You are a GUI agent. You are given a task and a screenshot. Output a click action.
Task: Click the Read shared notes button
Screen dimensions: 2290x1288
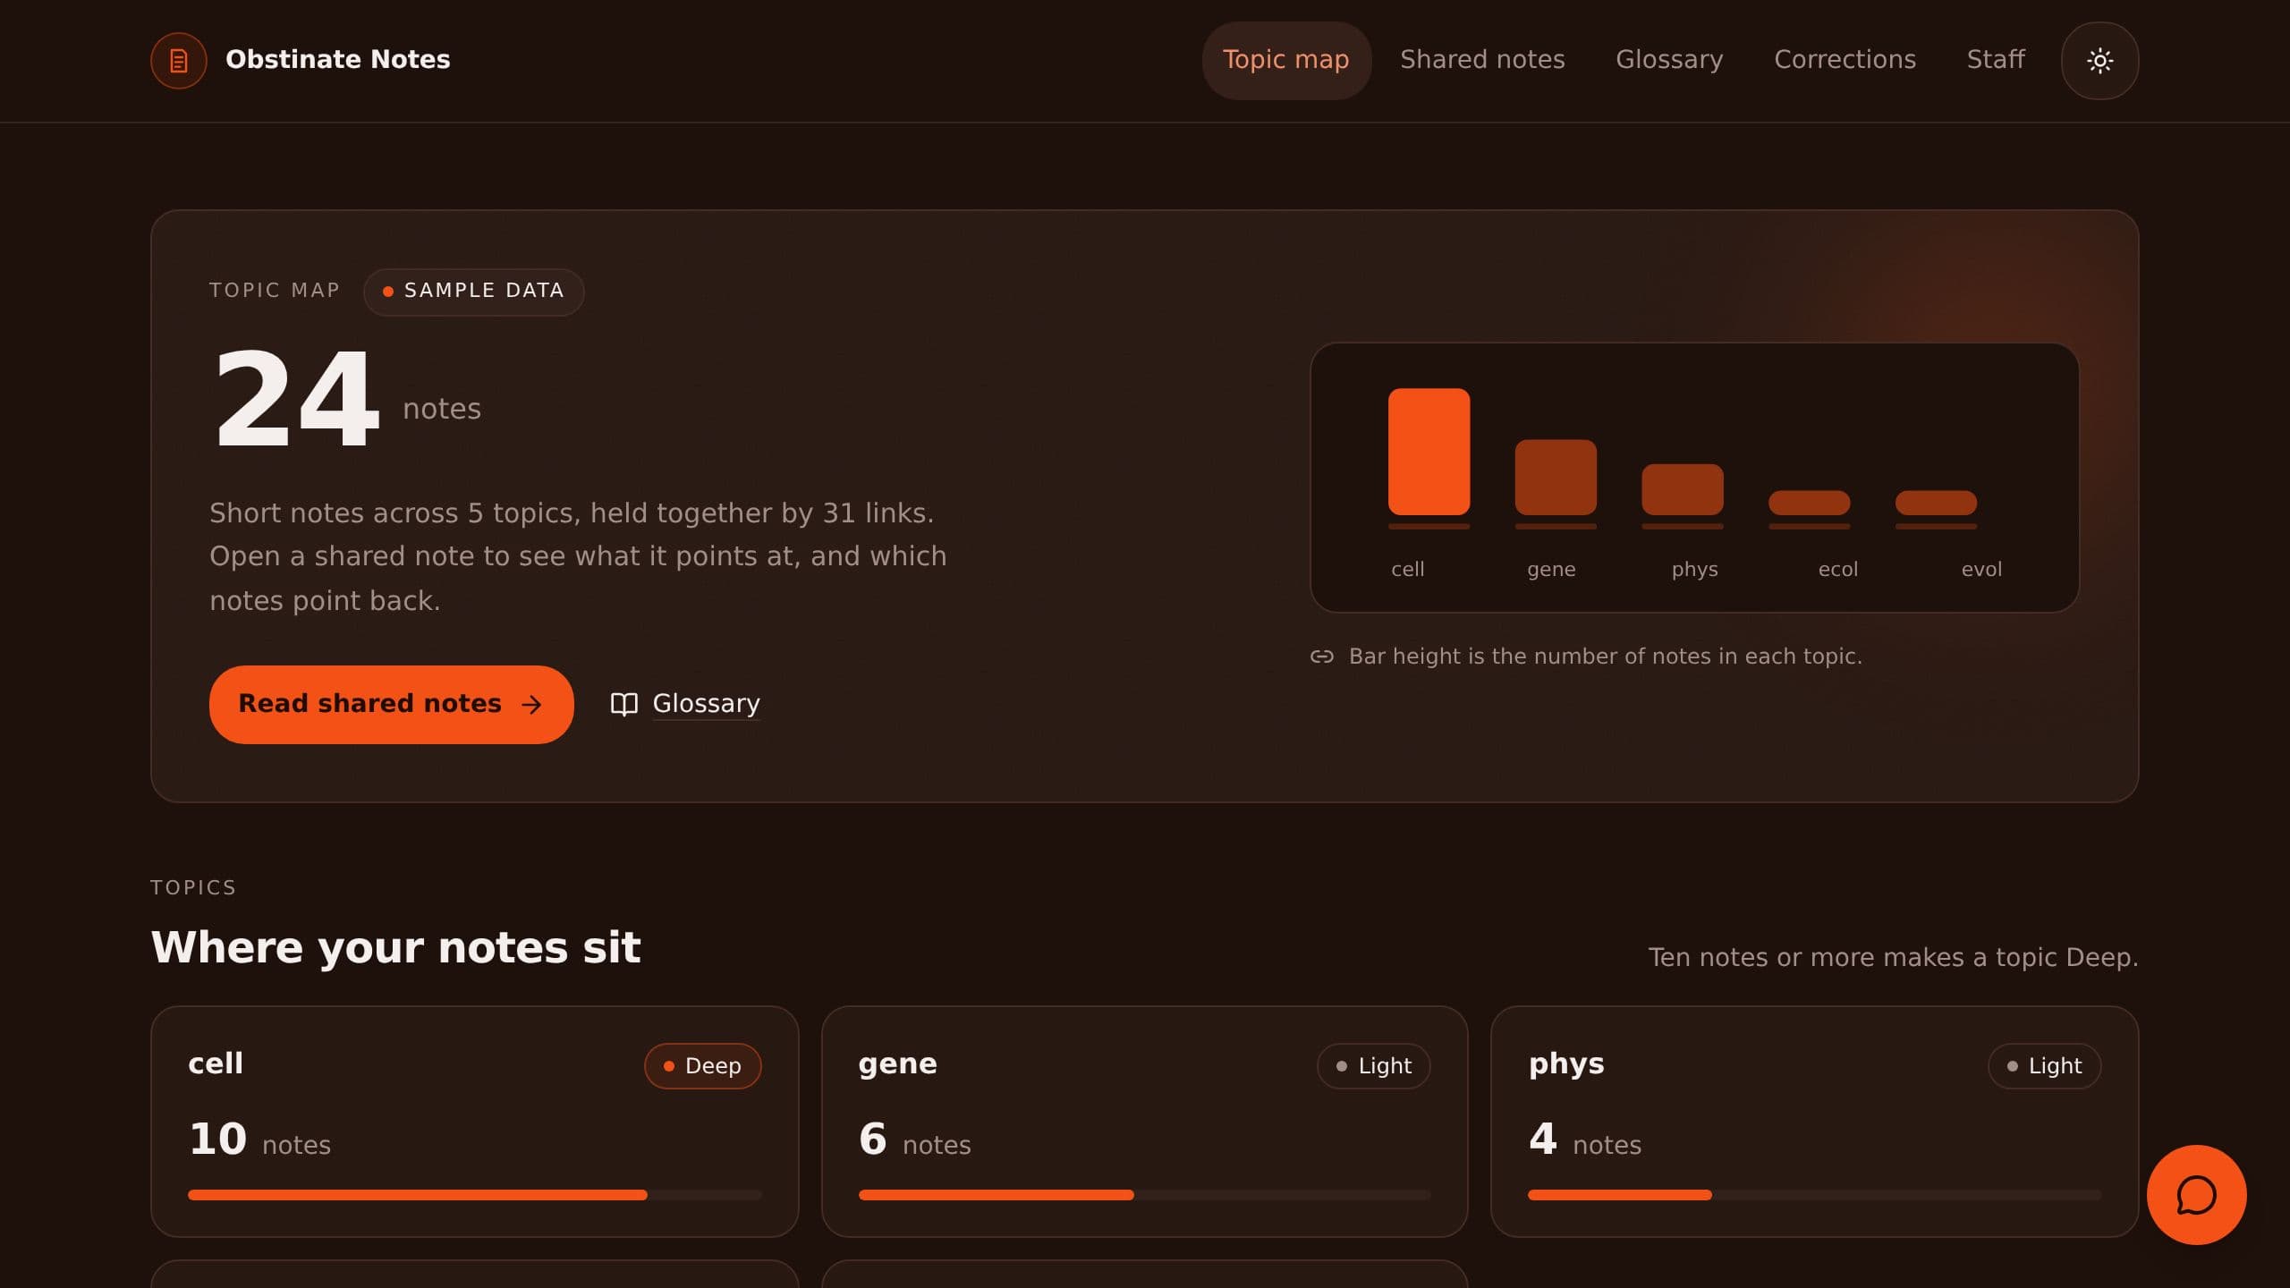point(391,704)
